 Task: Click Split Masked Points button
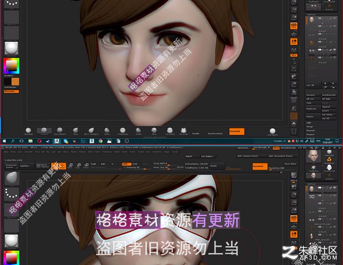pos(252,156)
